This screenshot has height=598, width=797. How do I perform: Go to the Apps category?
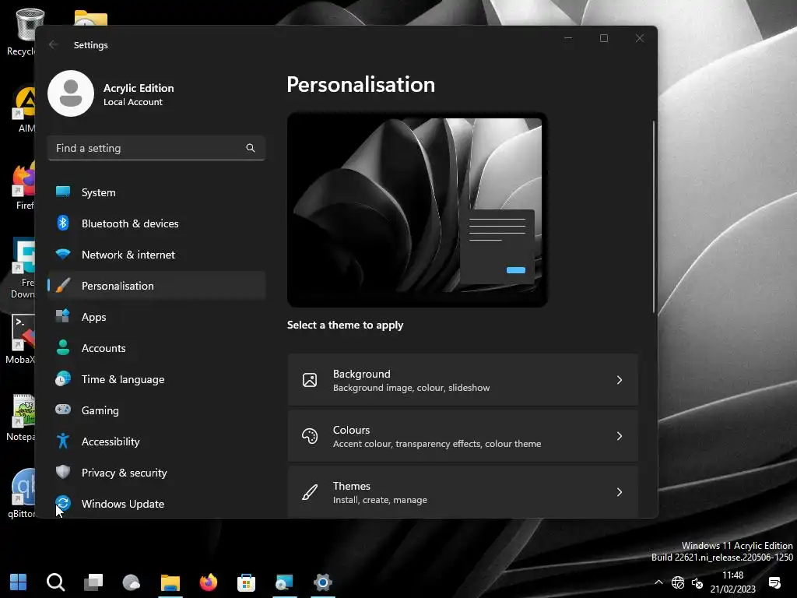click(156, 317)
